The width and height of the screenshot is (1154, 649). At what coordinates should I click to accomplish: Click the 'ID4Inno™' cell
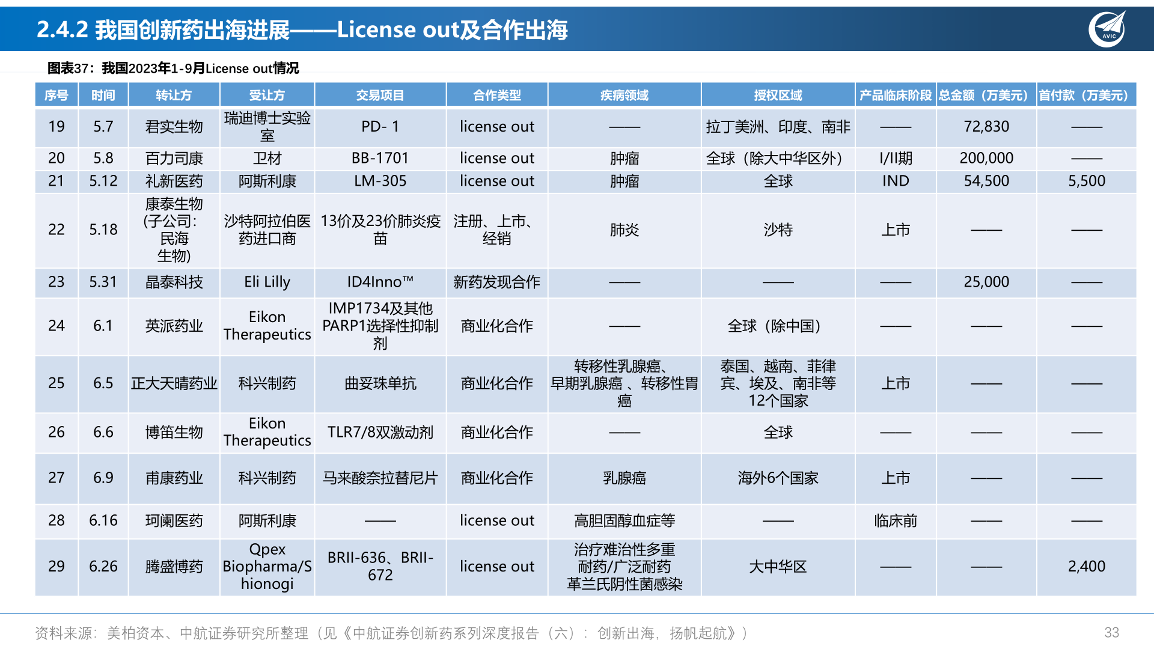pos(380,282)
